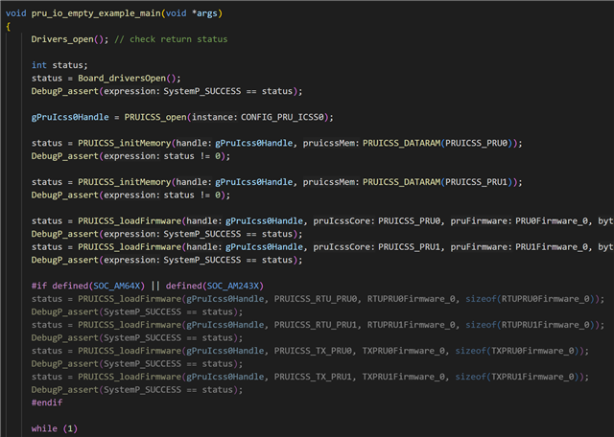This screenshot has height=437, width=614.
Task: Click PRUICSS_RTU_PRU0 argument
Action: tap(316, 299)
